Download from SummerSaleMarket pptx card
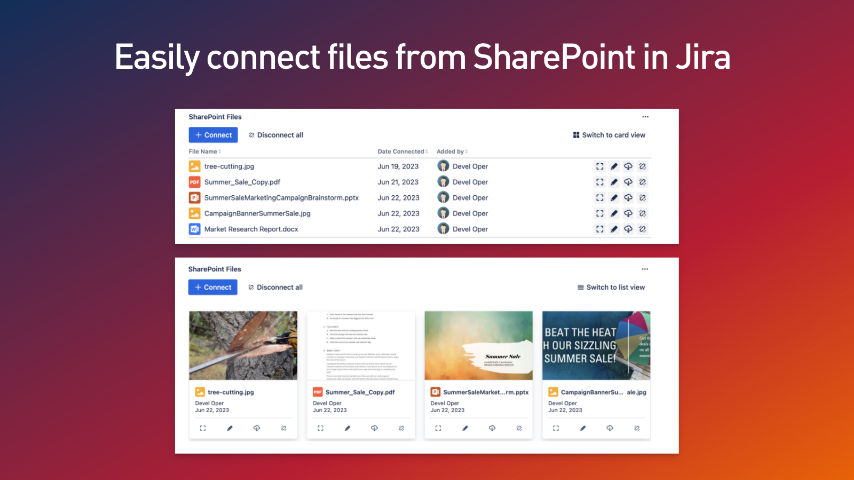 (x=492, y=428)
